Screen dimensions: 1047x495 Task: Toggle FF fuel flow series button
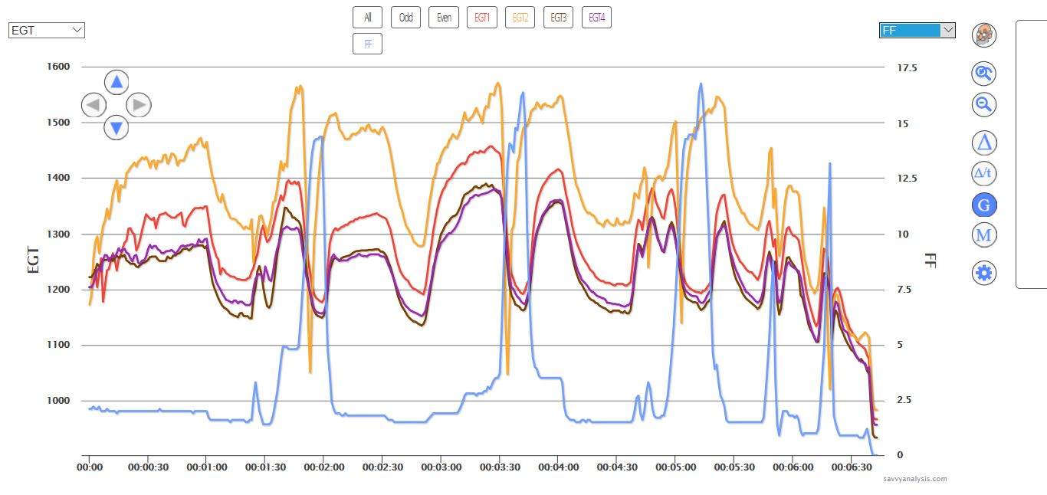[x=368, y=44]
